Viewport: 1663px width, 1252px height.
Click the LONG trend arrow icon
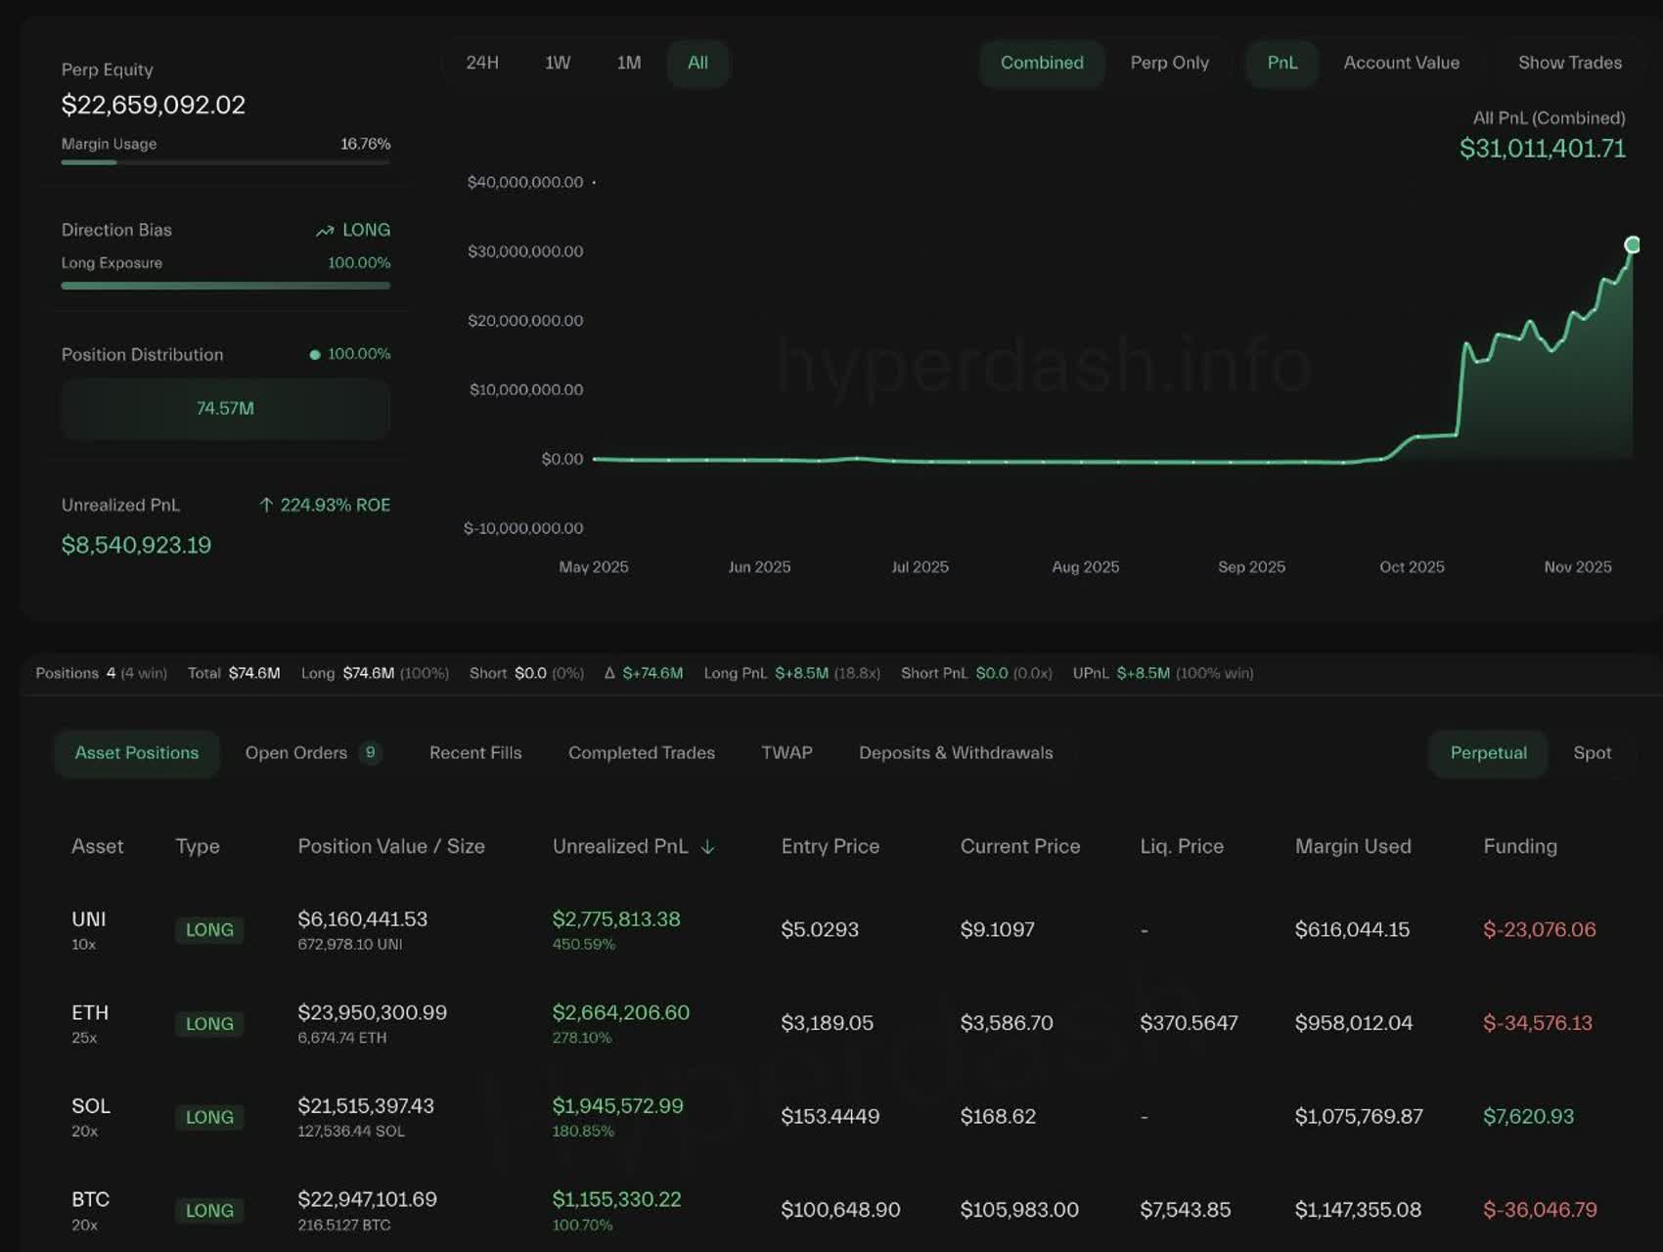tap(325, 231)
